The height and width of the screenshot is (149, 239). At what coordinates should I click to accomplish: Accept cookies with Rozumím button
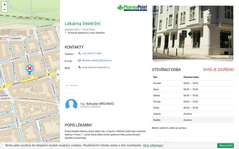pos(226,145)
